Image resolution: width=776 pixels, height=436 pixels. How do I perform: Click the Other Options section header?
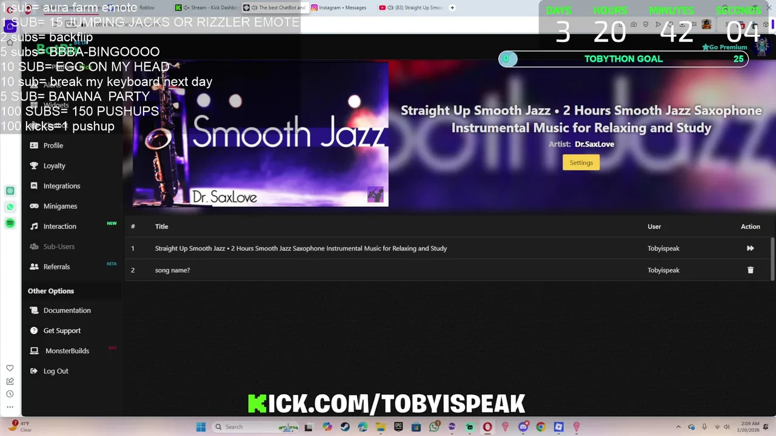[x=51, y=291]
